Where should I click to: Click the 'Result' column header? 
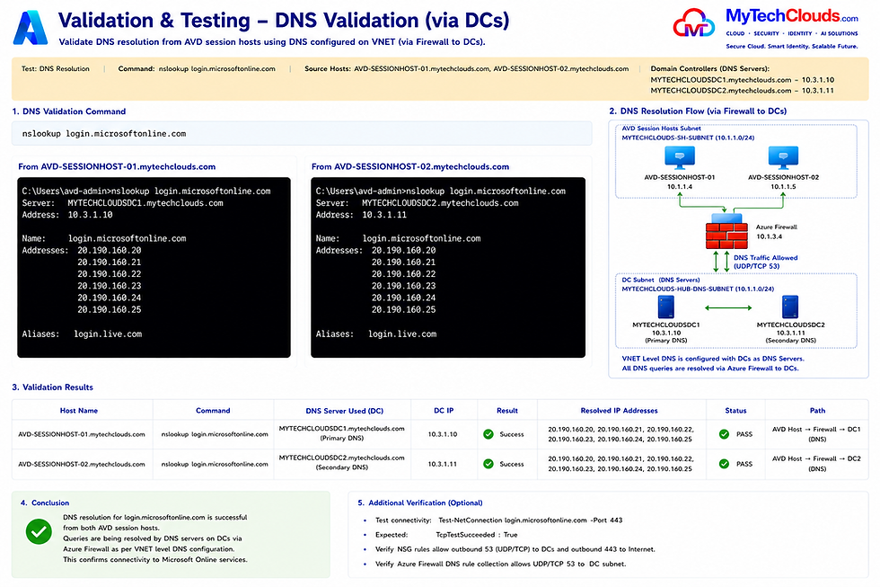506,411
